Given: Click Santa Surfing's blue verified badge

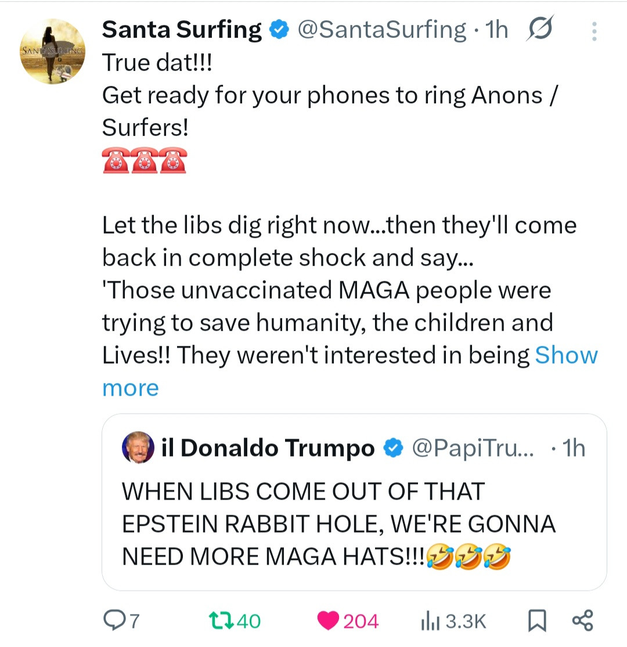Looking at the screenshot, I should pyautogui.click(x=280, y=30).
